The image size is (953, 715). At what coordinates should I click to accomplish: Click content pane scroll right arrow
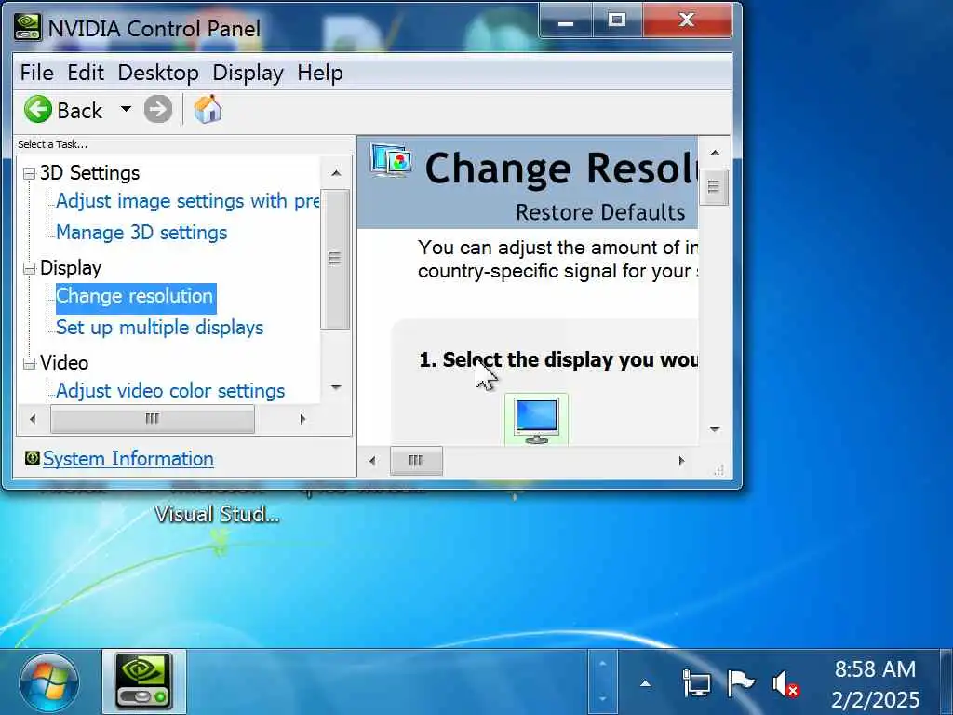681,461
